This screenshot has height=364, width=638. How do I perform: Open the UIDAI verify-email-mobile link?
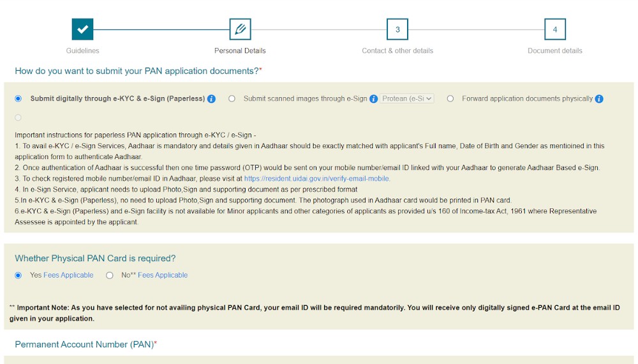pyautogui.click(x=317, y=178)
